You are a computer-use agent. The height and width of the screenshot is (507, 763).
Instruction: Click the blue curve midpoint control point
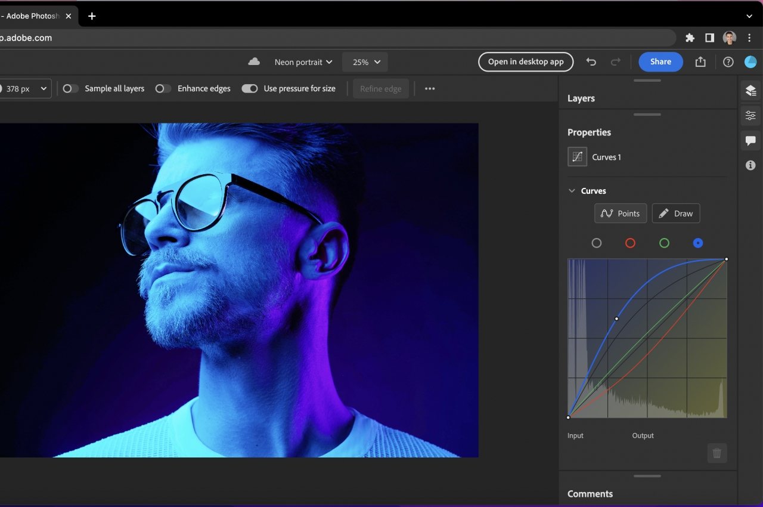click(x=616, y=319)
